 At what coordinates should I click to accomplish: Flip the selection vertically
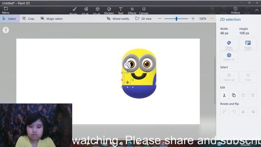[253, 111]
